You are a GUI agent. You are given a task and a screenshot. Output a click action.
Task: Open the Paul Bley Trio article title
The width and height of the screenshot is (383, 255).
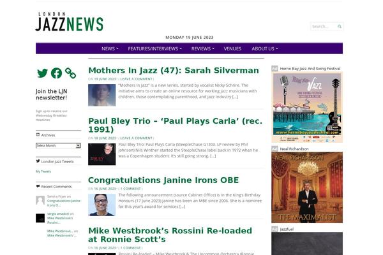[x=175, y=125]
